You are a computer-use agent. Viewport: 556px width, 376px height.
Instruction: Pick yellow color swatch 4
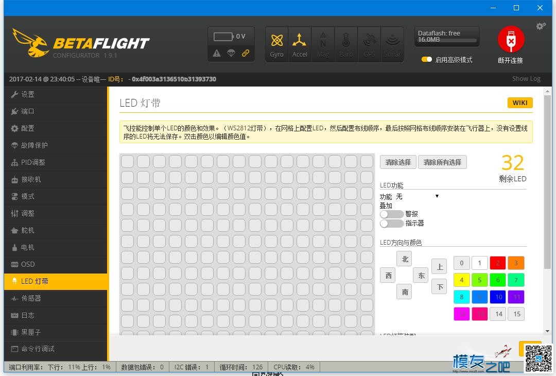pos(462,280)
